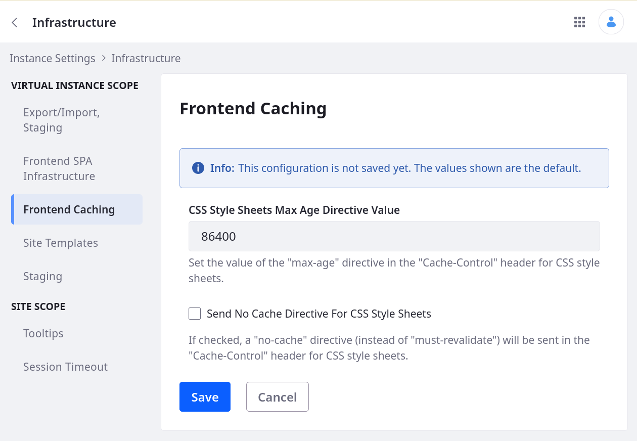Open Export/Import, Staging settings
The width and height of the screenshot is (637, 441).
point(62,120)
